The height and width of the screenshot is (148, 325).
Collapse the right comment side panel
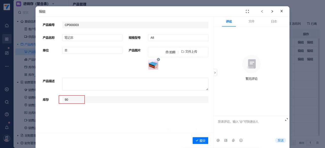215,72
